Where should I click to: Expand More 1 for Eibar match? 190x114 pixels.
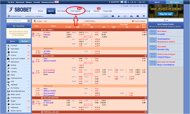click(x=88, y=63)
